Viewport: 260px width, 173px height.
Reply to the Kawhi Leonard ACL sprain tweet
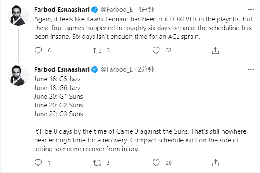click(x=38, y=51)
